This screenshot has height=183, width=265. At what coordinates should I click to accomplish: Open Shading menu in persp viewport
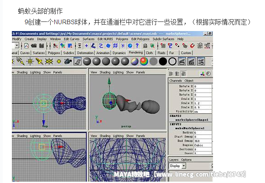105,73
